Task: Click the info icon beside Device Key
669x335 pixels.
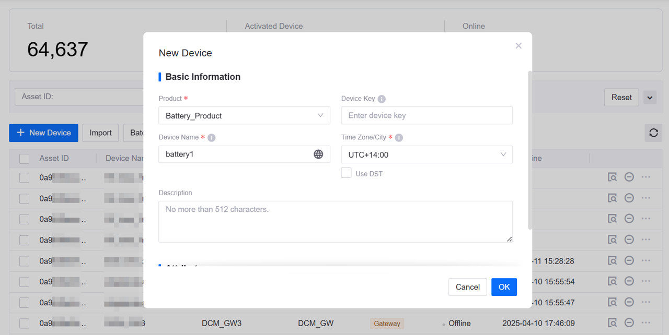Action: pos(382,99)
